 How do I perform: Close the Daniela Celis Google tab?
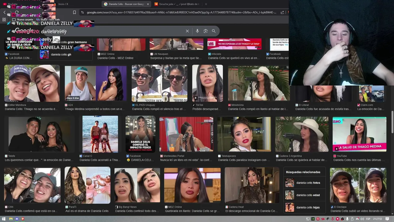(148, 4)
